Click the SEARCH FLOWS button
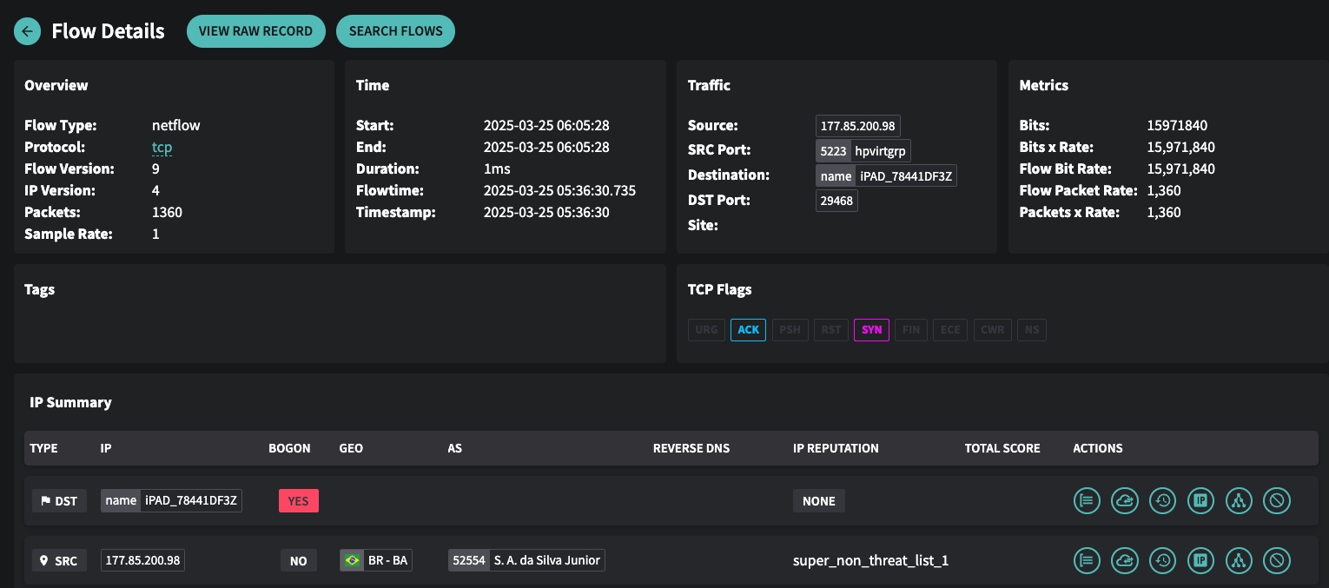Viewport: 1329px width, 588px height. 395,31
